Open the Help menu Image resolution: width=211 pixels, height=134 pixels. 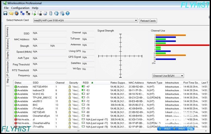tap(35, 8)
